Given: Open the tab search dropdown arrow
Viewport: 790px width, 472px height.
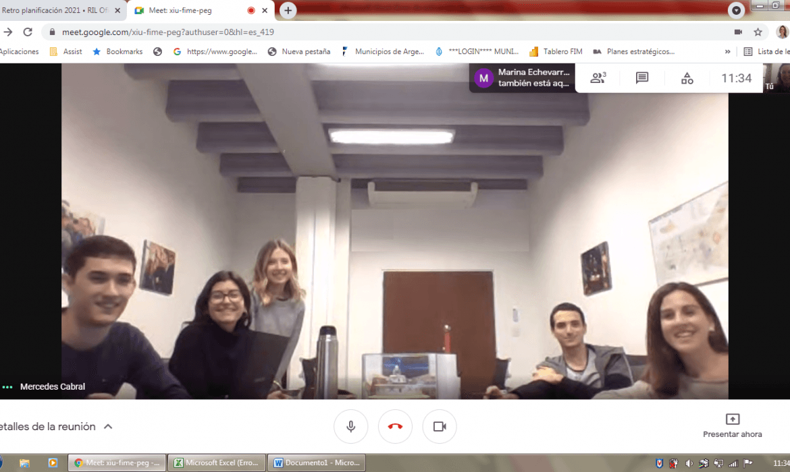Looking at the screenshot, I should [x=736, y=10].
